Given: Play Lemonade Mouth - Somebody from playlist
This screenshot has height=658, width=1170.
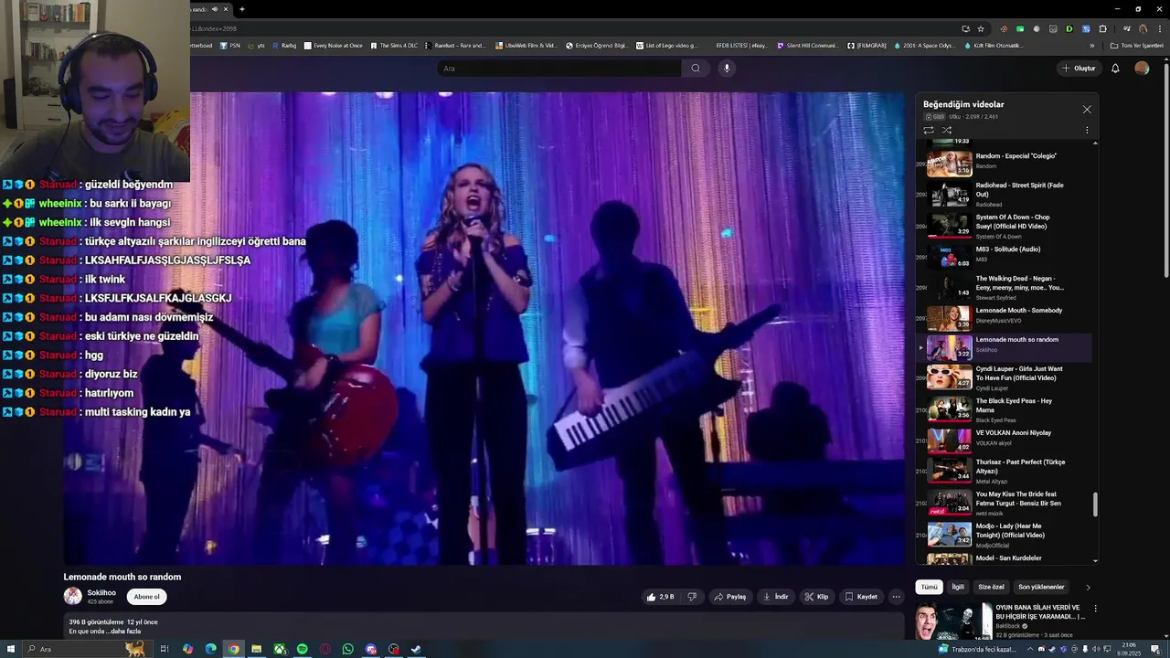Looking at the screenshot, I should pos(1005,316).
